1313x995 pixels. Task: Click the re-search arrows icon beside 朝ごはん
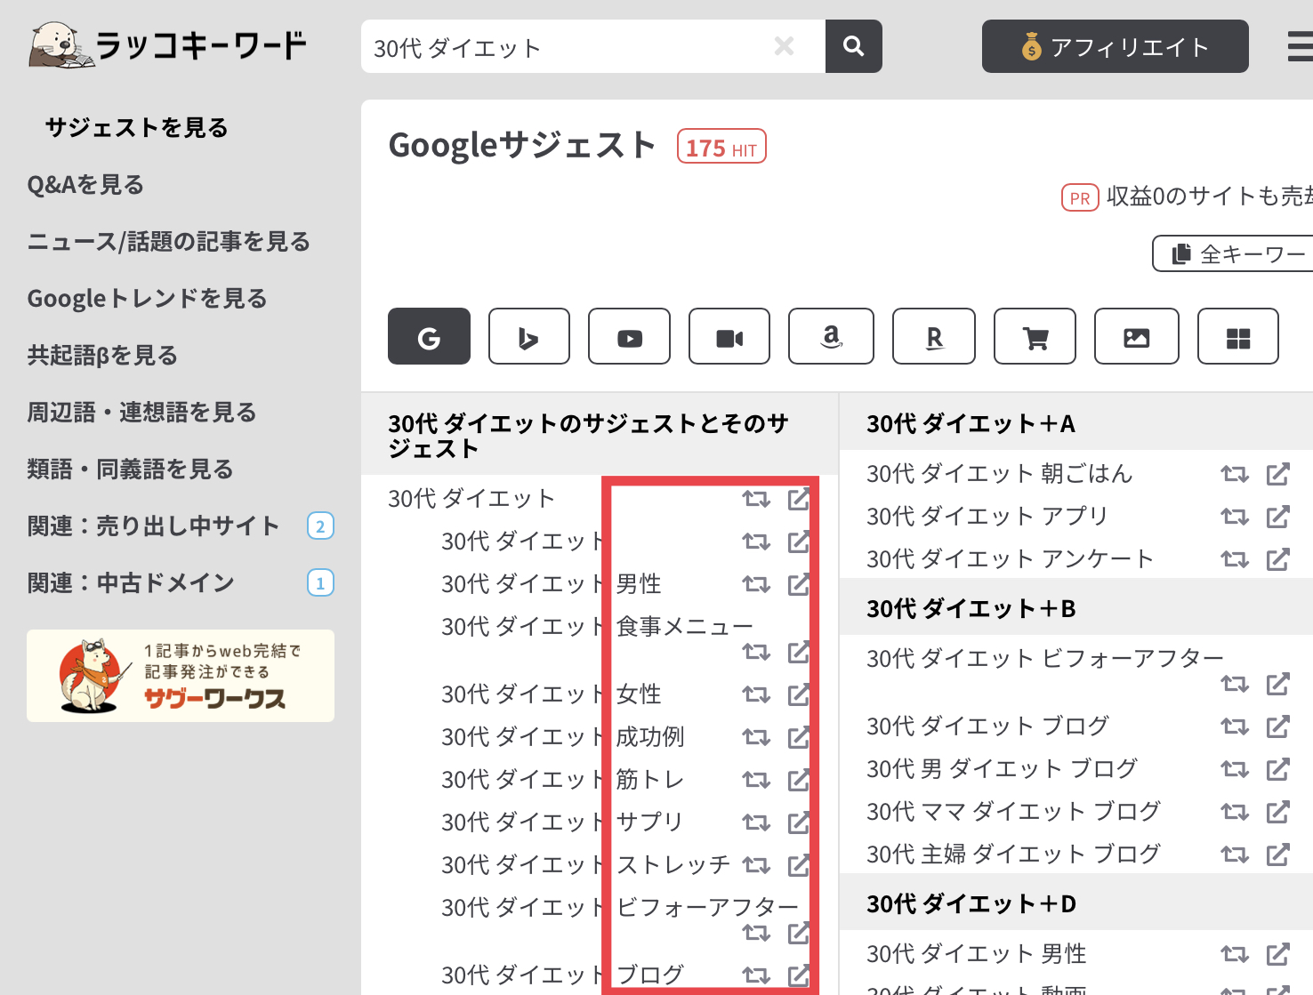(x=1235, y=474)
